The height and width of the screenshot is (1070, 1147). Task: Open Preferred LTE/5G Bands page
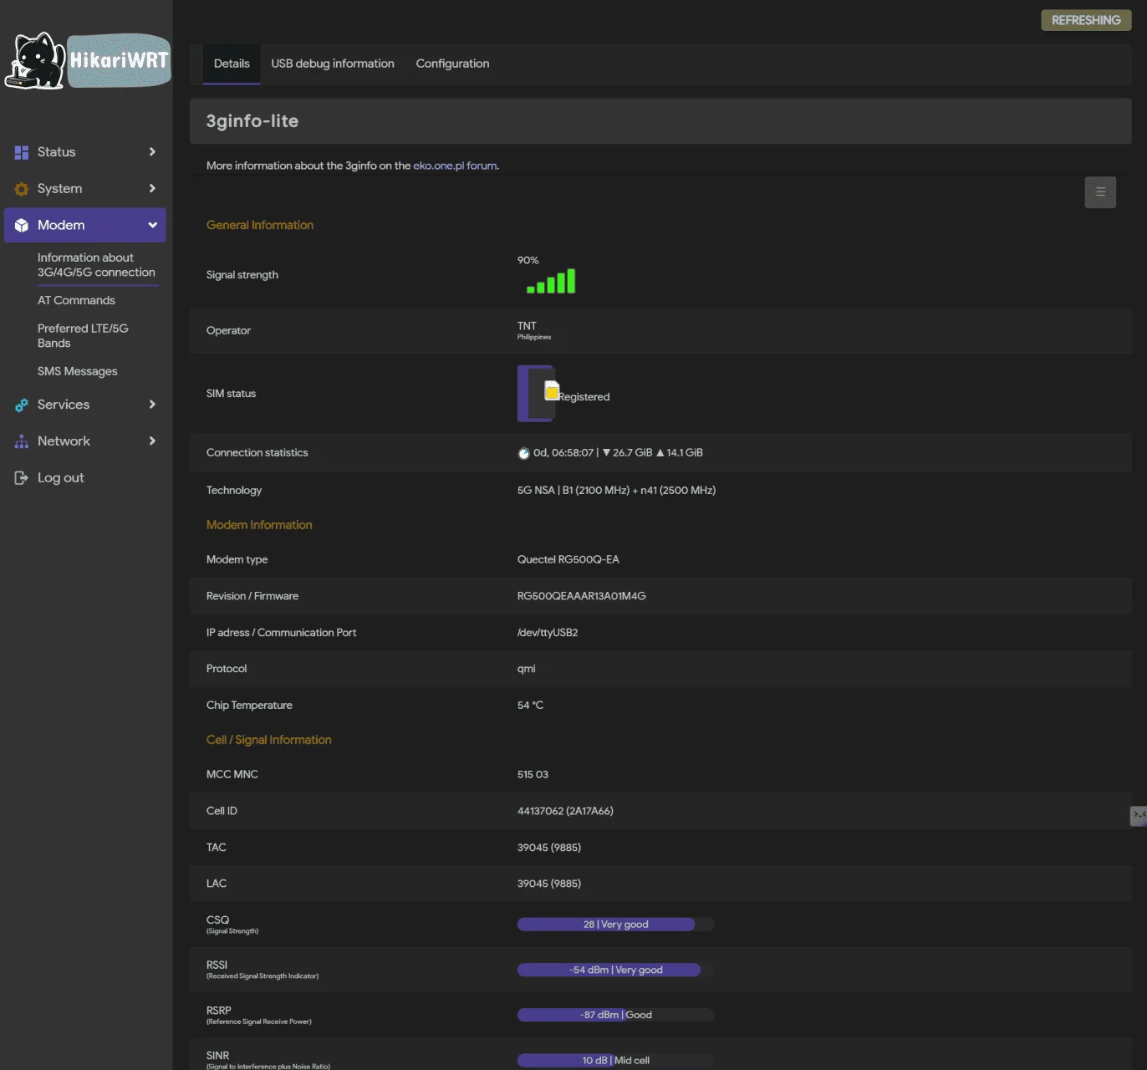[83, 336]
